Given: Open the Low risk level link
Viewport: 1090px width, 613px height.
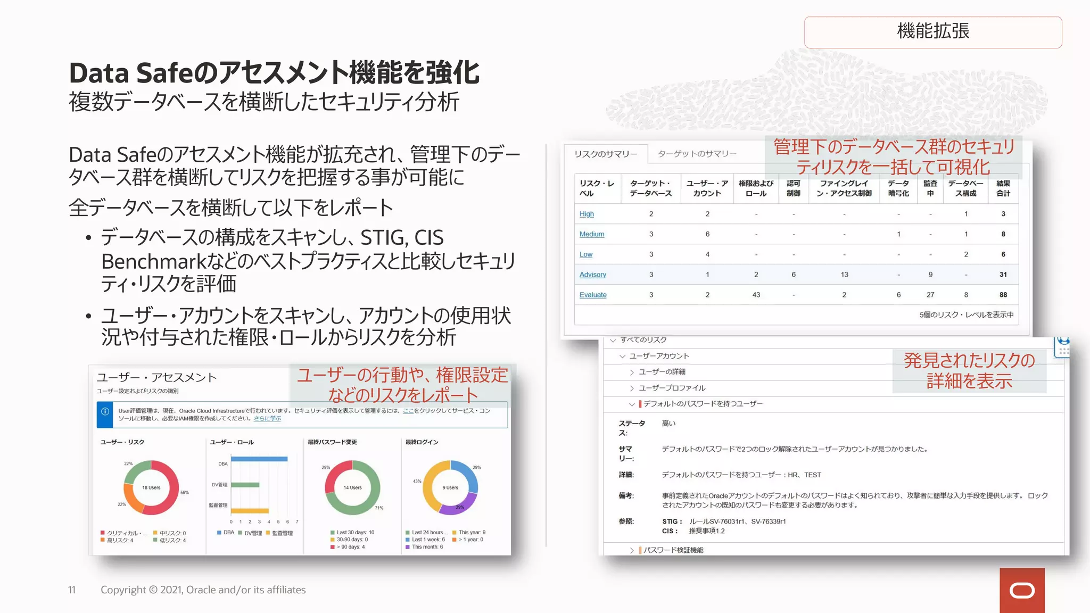Looking at the screenshot, I should (x=586, y=254).
